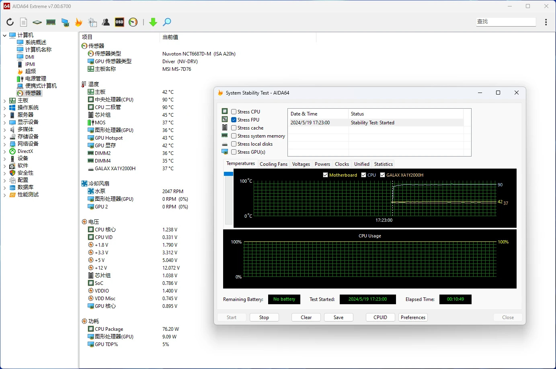The image size is (556, 369).
Task: Toggle the Motherboard graph checkbox
Action: tap(326, 175)
